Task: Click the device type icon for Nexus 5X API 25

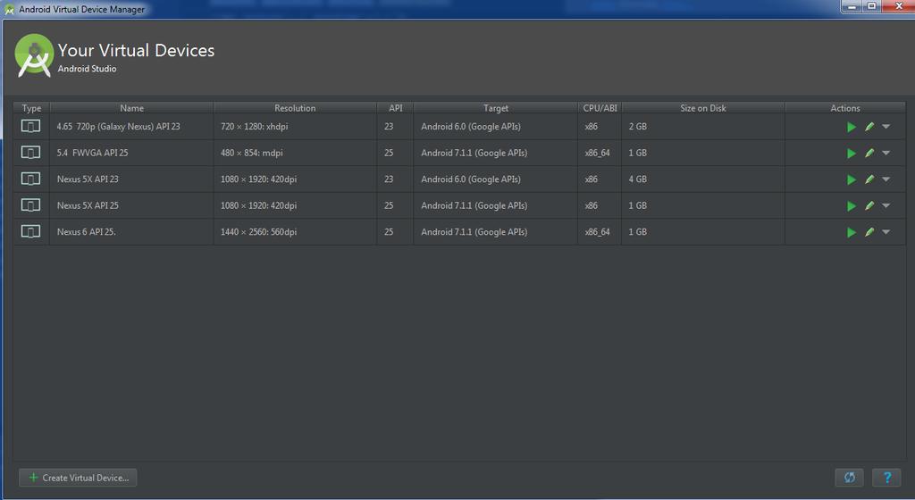Action: 31,204
